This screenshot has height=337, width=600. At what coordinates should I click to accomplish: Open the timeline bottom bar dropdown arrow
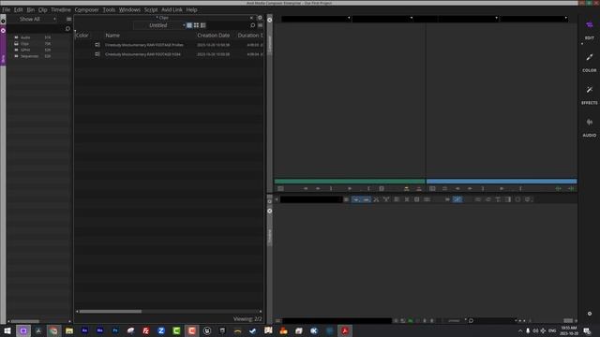tap(516, 320)
